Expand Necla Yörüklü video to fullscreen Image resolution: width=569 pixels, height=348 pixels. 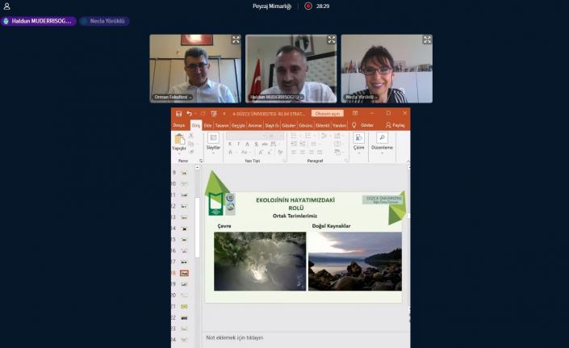(x=427, y=40)
